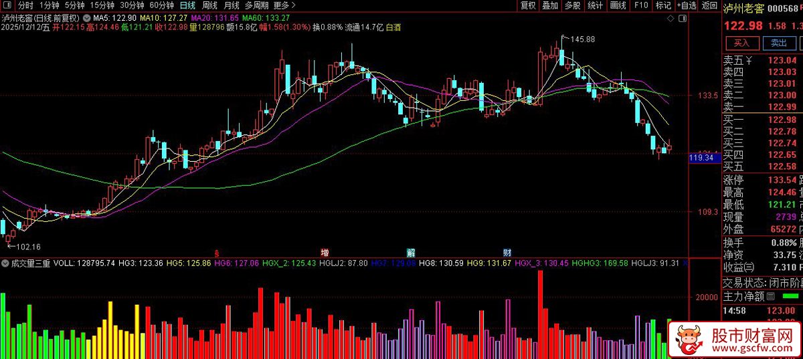Click HGX_2: 125.43 indicator value
This screenshot has height=359, width=803.
(289, 263)
